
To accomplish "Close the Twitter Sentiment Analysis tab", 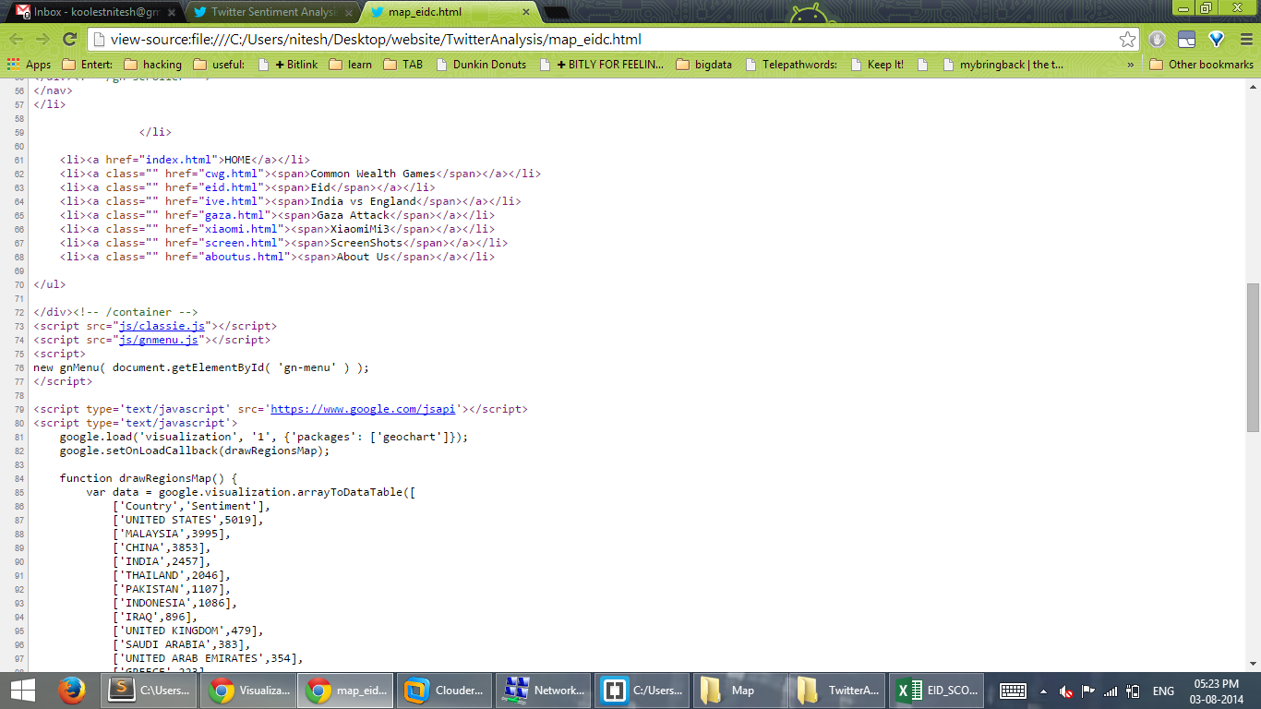I will [347, 13].
